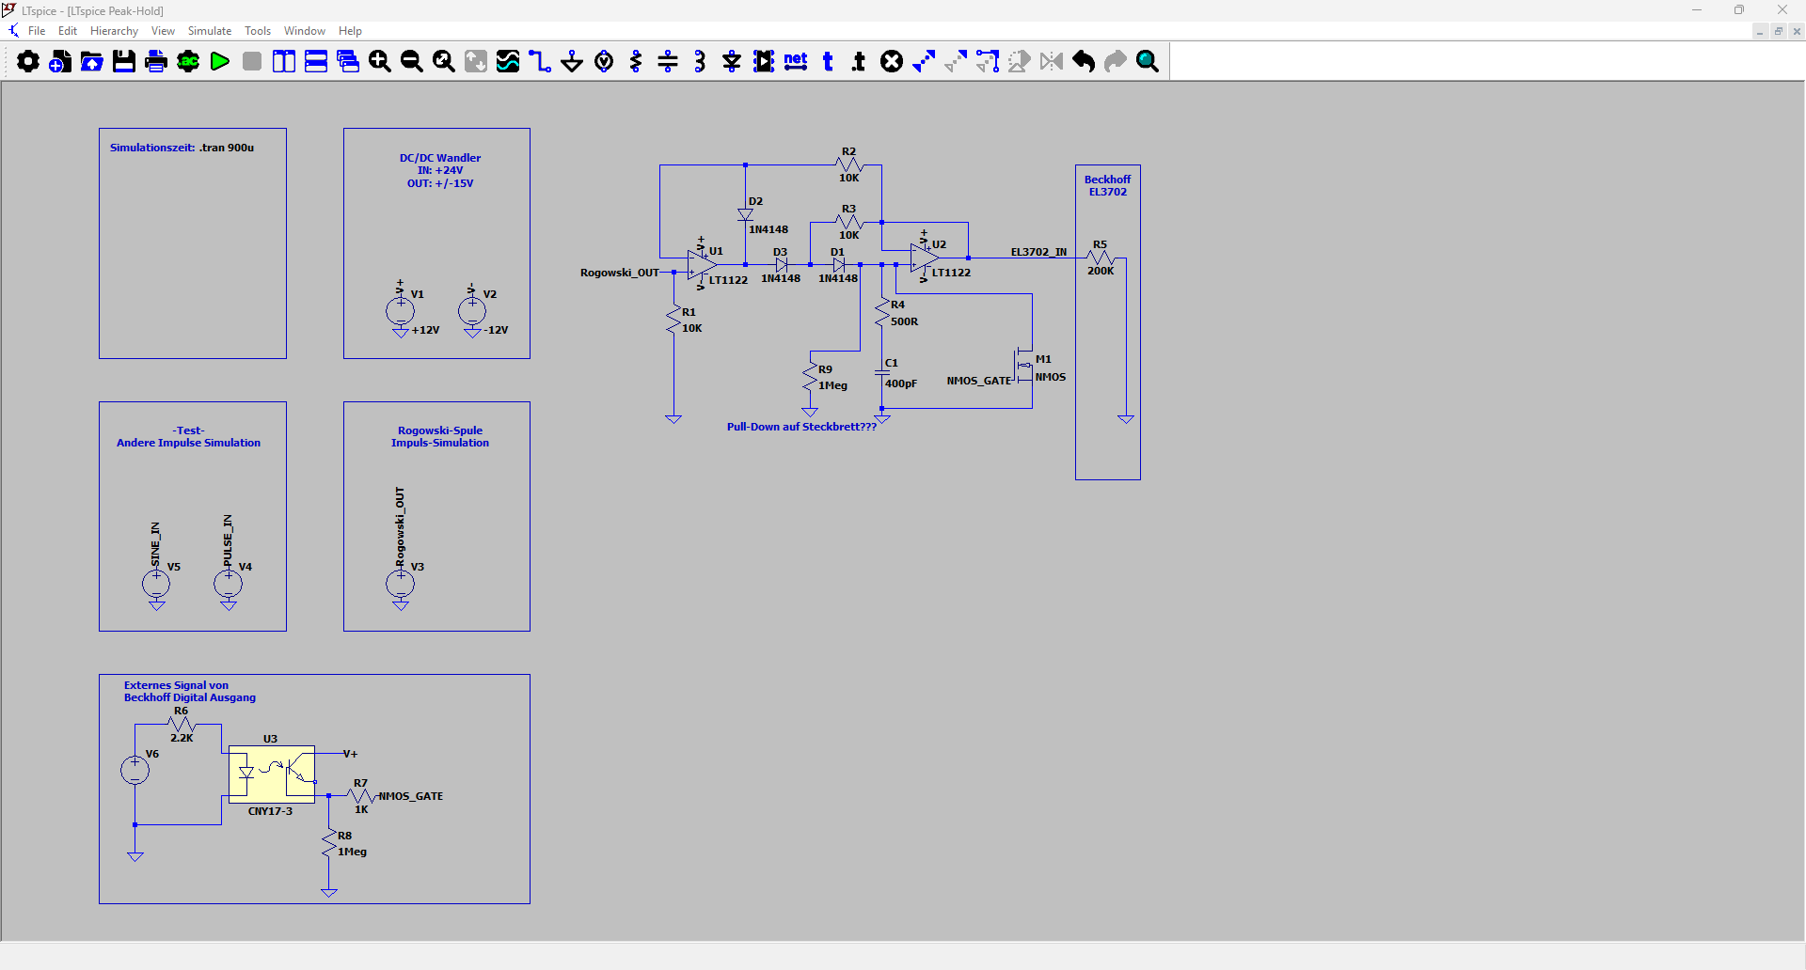This screenshot has width=1806, height=970.
Task: Pick the Diode placement tool
Action: [732, 62]
